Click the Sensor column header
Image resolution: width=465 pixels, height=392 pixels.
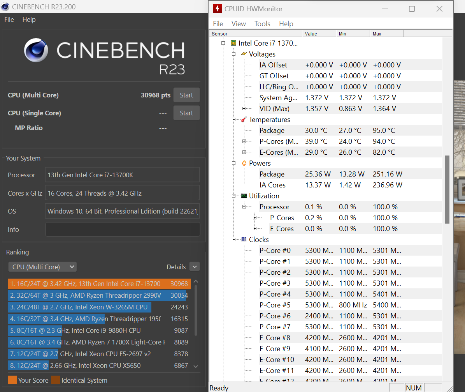[x=256, y=34]
